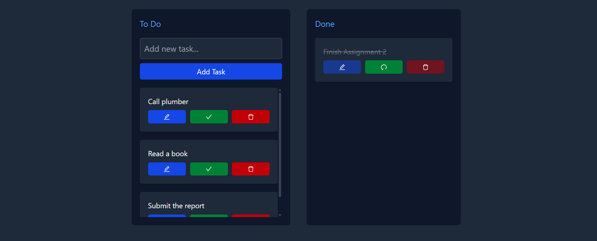Screen dimensions: 597x241
Task: Click the task list scrollbar up arrow
Action: coord(280,90)
